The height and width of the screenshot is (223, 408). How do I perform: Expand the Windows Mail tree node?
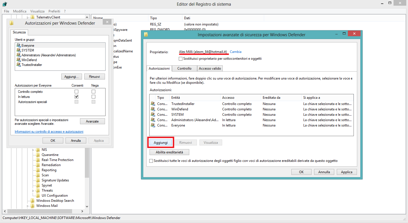[28, 206]
